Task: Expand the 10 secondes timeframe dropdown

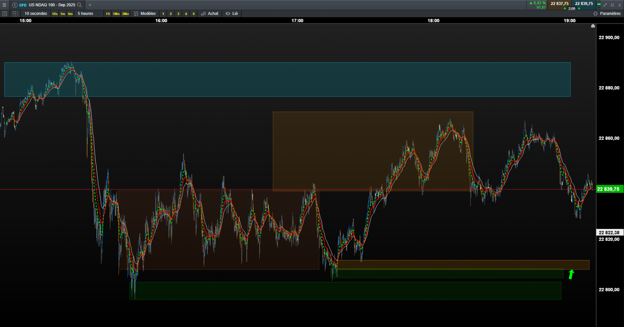Action: [x=36, y=14]
